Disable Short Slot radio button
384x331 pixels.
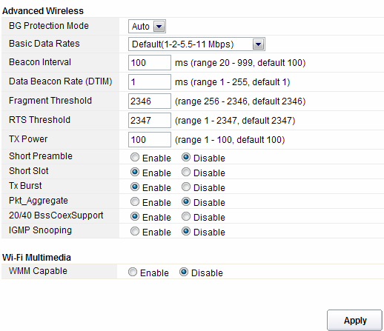(x=186, y=172)
